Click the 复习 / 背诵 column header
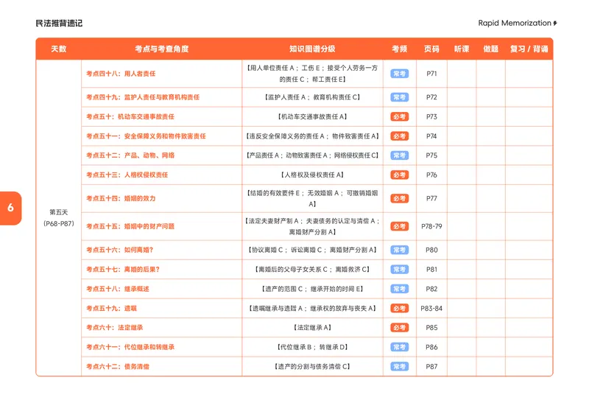 click(x=529, y=49)
